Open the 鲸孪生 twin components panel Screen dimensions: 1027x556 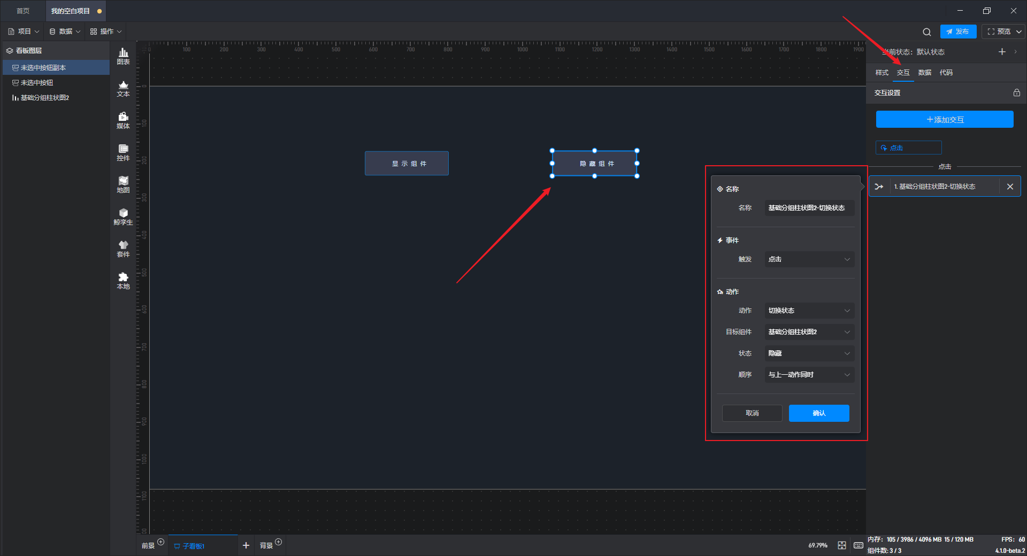(123, 217)
